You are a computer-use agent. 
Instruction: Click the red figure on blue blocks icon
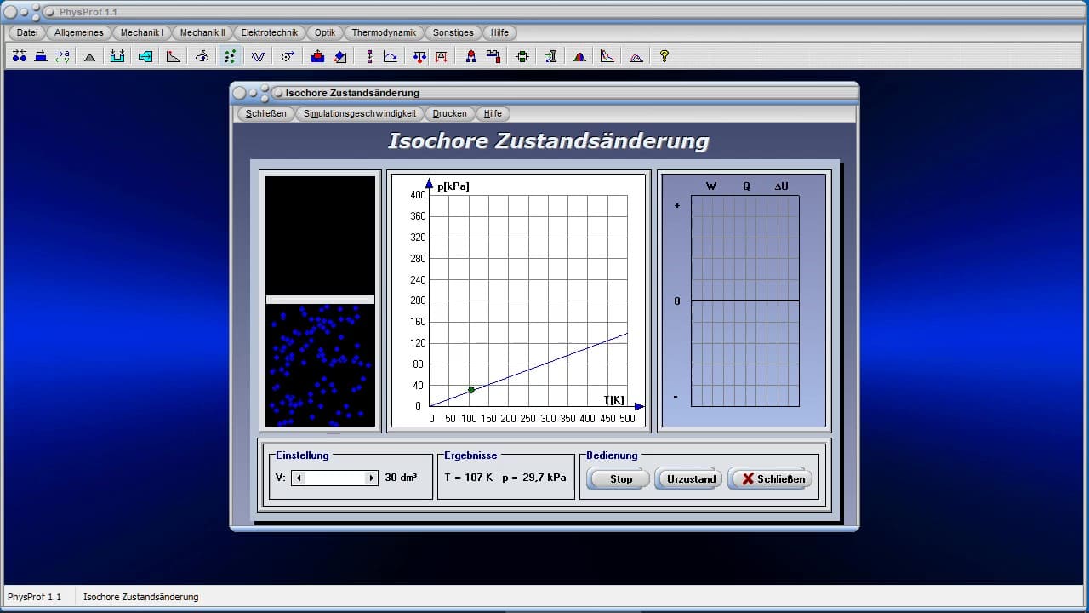click(x=471, y=56)
